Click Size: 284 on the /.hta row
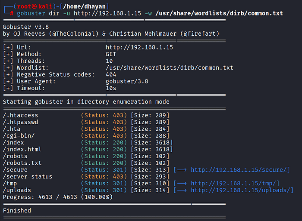This screenshot has width=302, height=221. point(150,129)
